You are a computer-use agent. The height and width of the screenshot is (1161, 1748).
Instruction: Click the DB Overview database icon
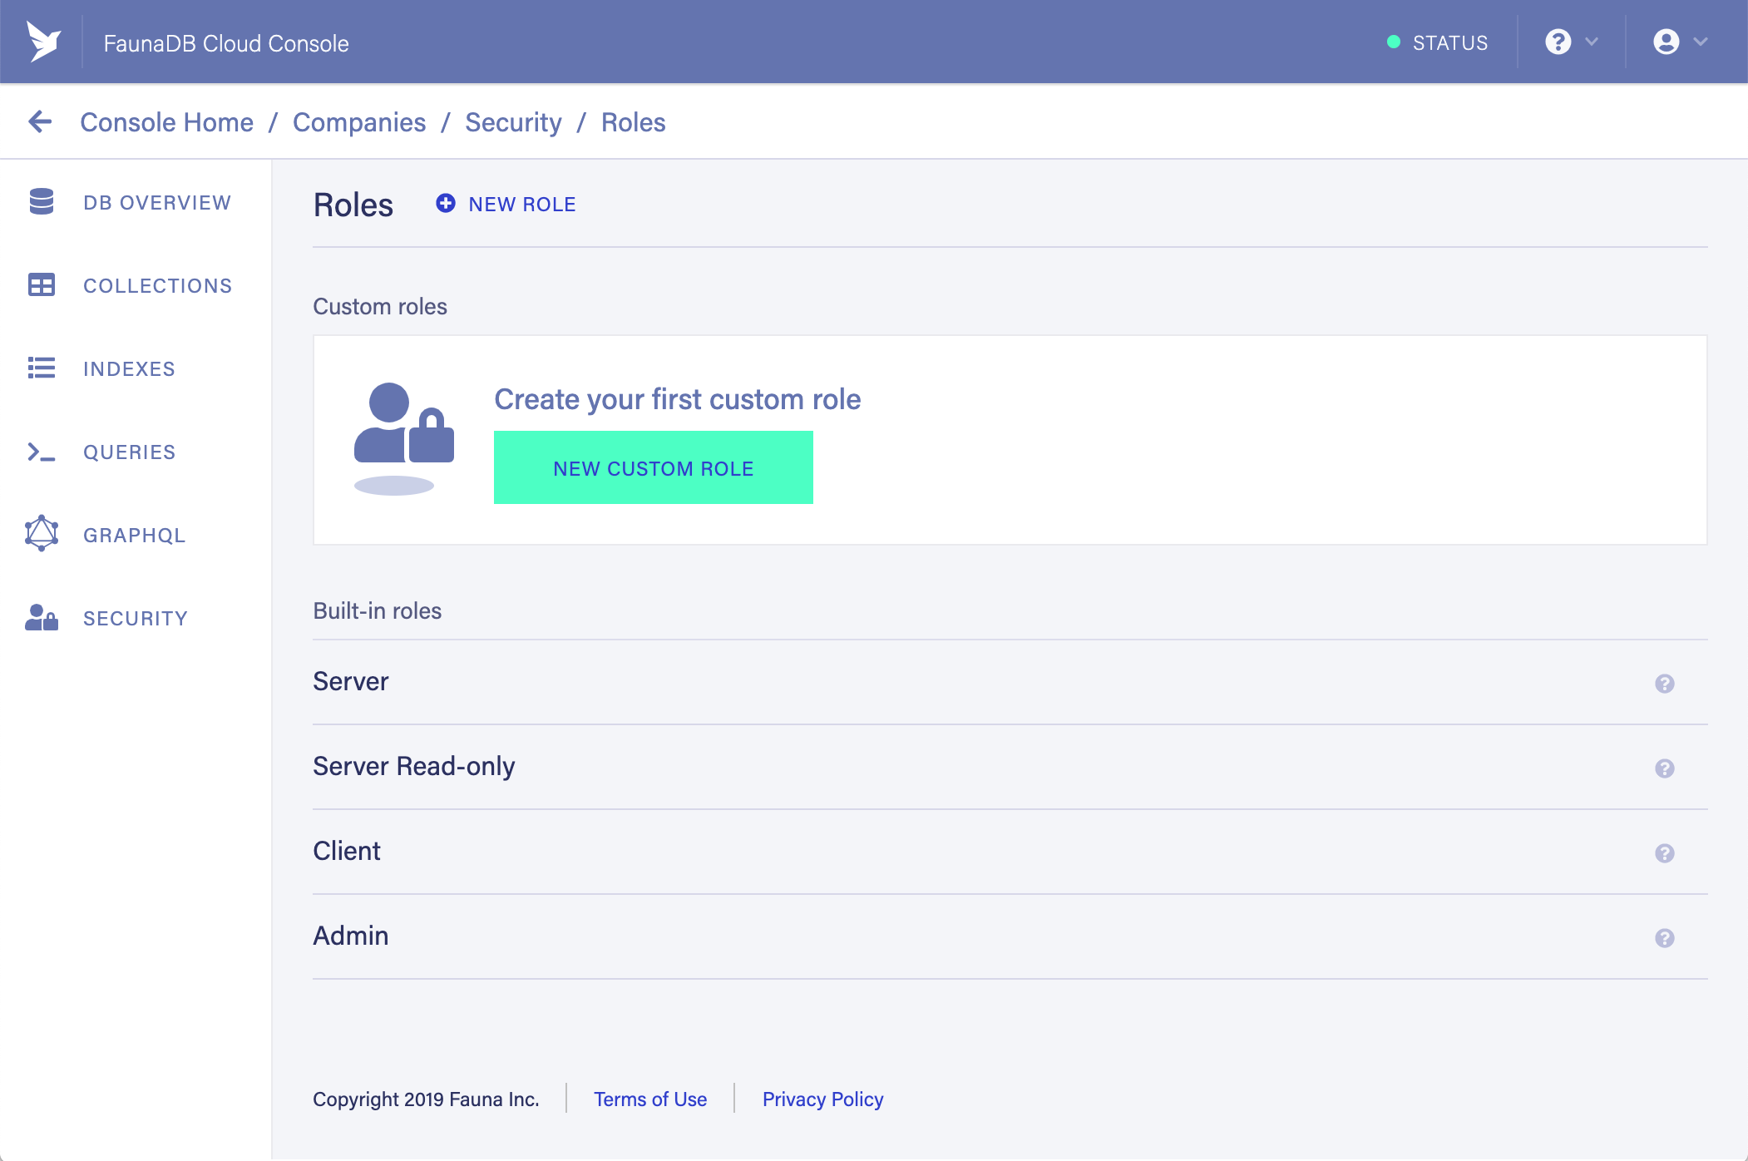tap(41, 202)
